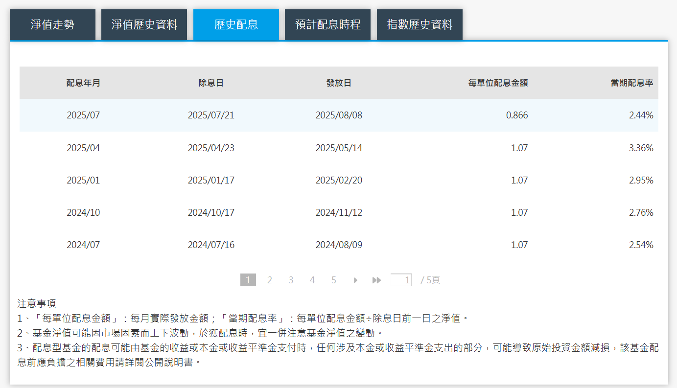Image resolution: width=677 pixels, height=388 pixels.
Task: Select the 2025/07 dividend record row
Action: tap(339, 115)
